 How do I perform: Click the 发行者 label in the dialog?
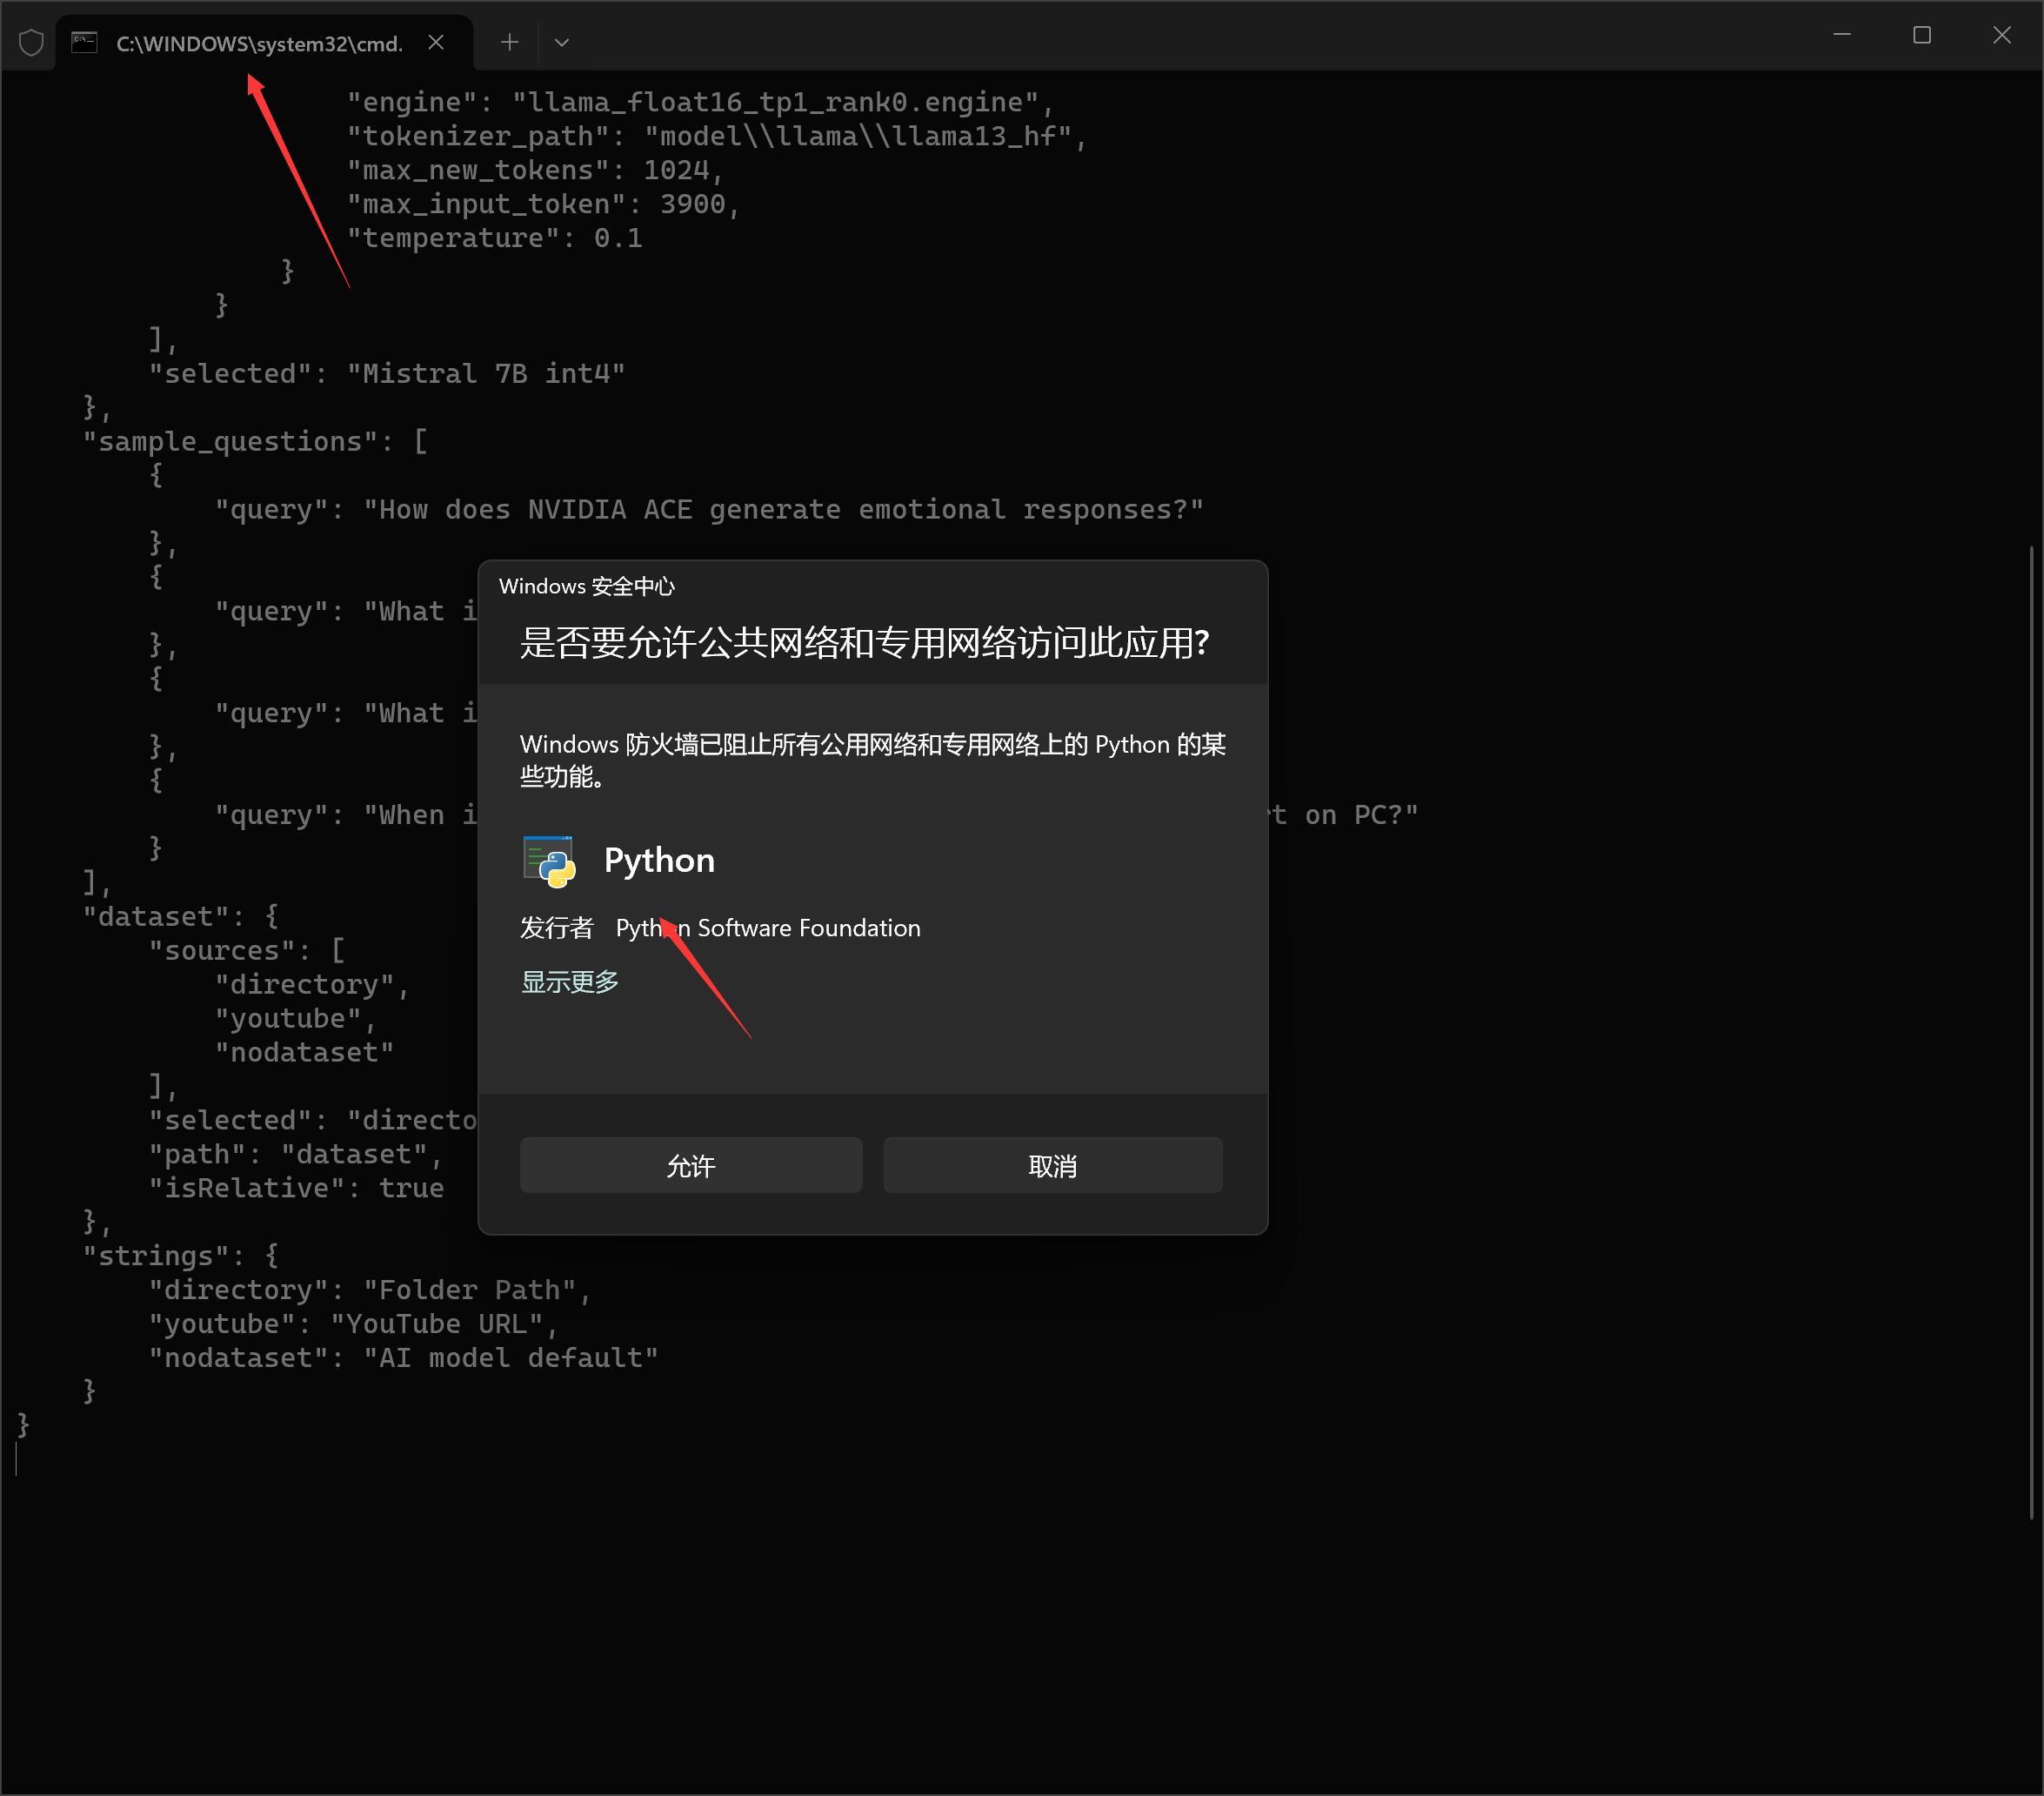(556, 928)
